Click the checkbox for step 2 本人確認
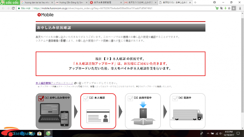 tap(86, 98)
